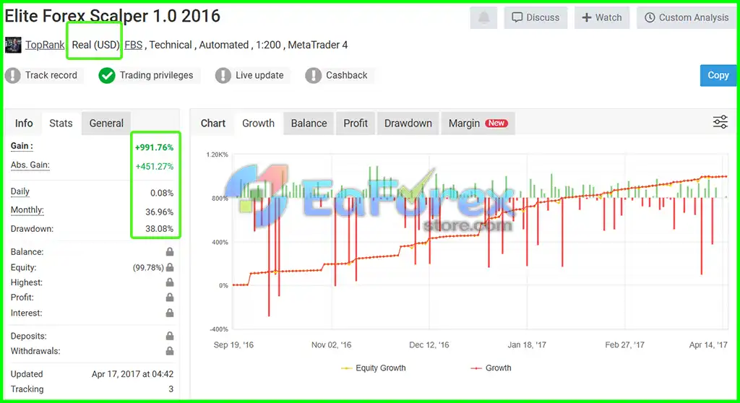This screenshot has width=740, height=403.
Task: Click the Track record status icon
Action: point(13,76)
